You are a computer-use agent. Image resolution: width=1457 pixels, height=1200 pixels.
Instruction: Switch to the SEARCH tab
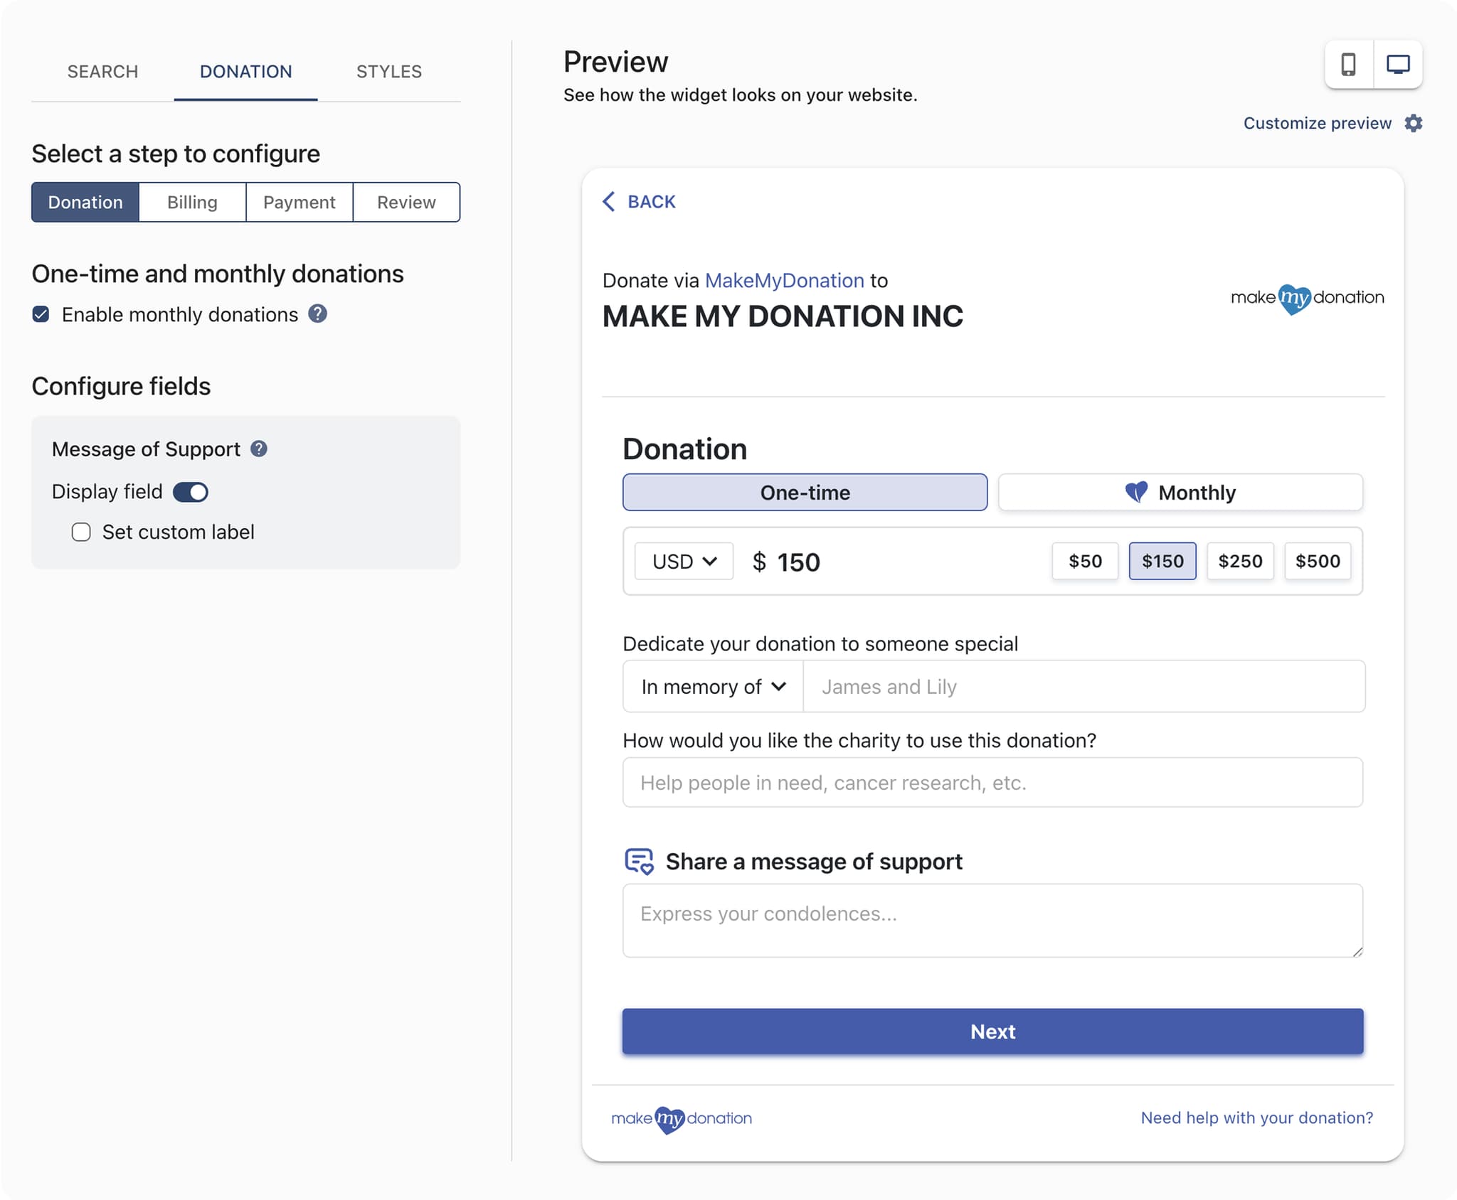coord(102,71)
